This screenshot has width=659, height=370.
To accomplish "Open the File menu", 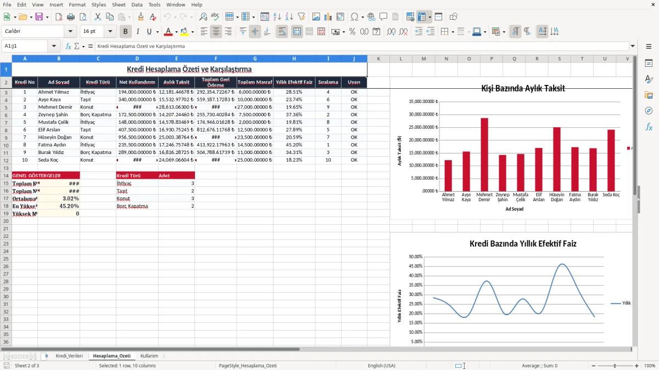I will [7, 4].
